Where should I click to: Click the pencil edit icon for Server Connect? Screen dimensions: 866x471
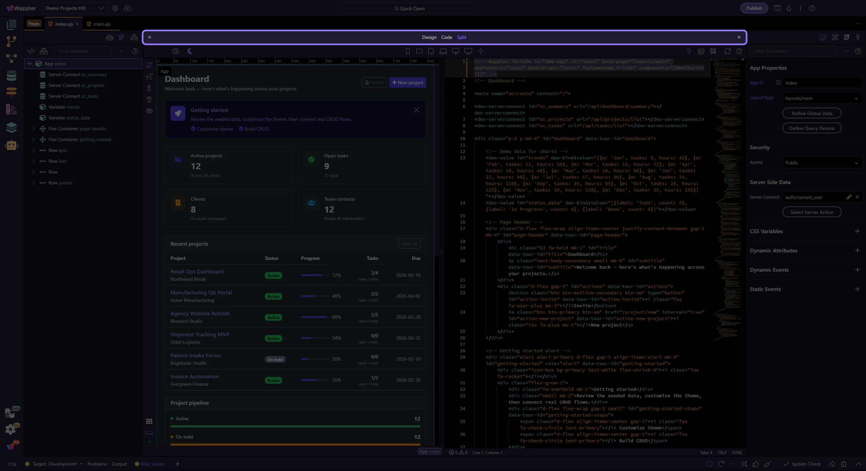(x=849, y=197)
